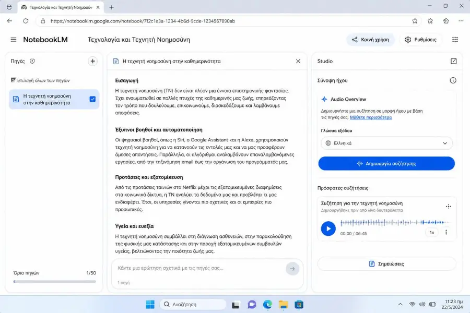Open more options for the audio player
This screenshot has width=470, height=313.
click(446, 232)
